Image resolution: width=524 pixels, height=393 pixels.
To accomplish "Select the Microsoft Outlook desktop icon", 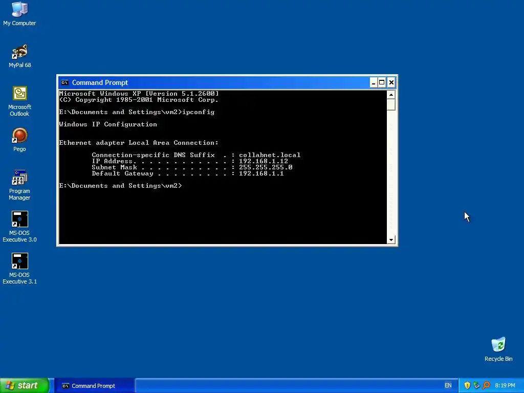I will 19,101.
